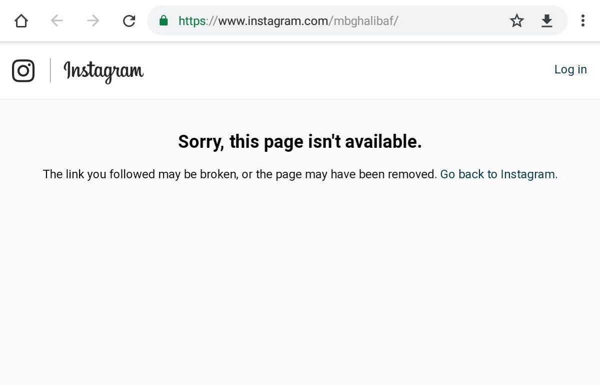Click the back navigation arrow

click(57, 20)
